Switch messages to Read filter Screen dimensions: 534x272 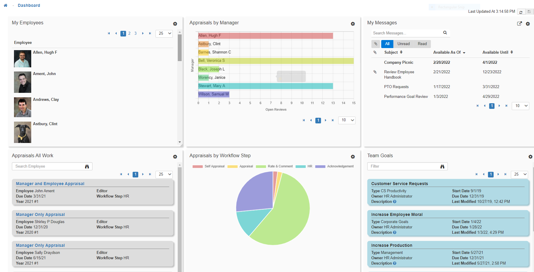(422, 44)
